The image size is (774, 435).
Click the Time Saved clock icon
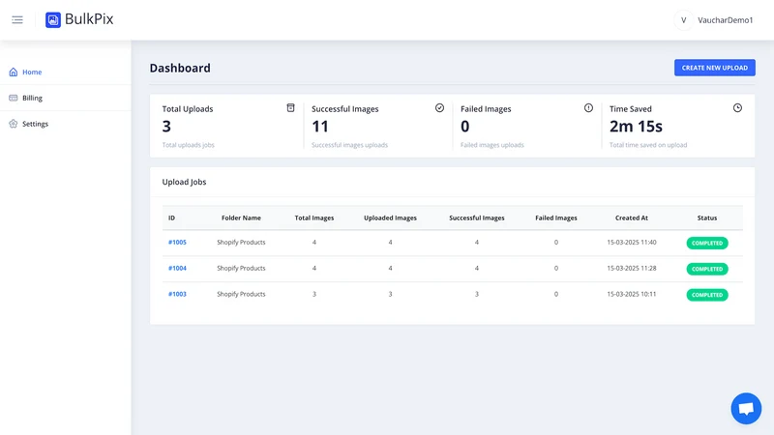pyautogui.click(x=737, y=108)
